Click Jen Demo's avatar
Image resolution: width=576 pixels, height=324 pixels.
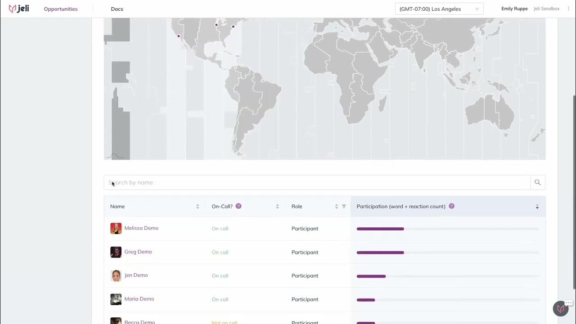(x=116, y=275)
